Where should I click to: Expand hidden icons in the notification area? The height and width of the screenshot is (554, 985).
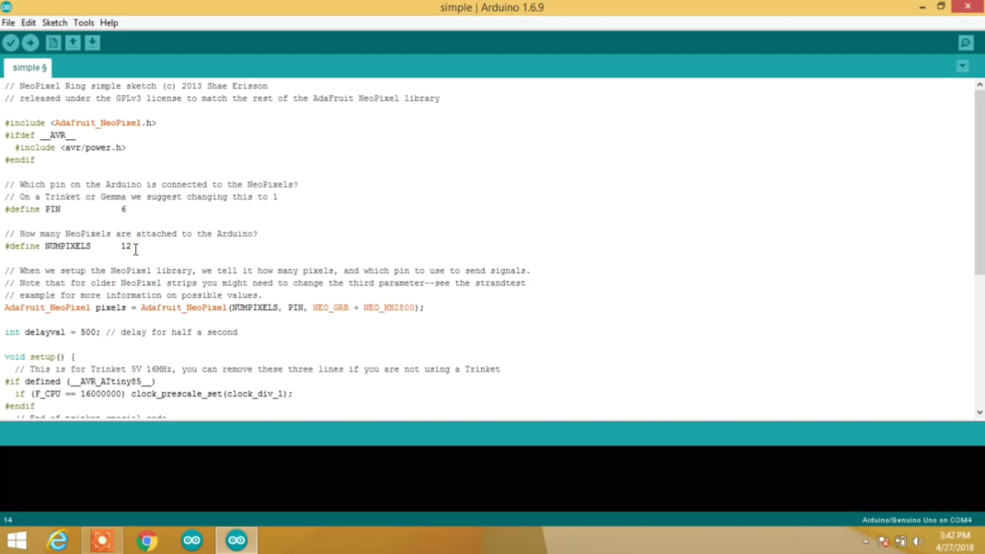[x=864, y=541]
